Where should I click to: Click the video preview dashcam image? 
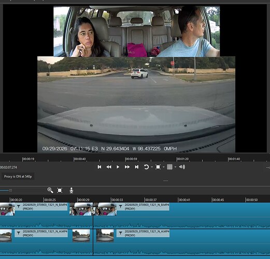coord(136,104)
